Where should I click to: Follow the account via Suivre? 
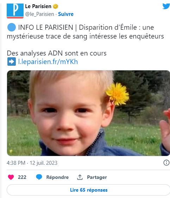point(66,14)
